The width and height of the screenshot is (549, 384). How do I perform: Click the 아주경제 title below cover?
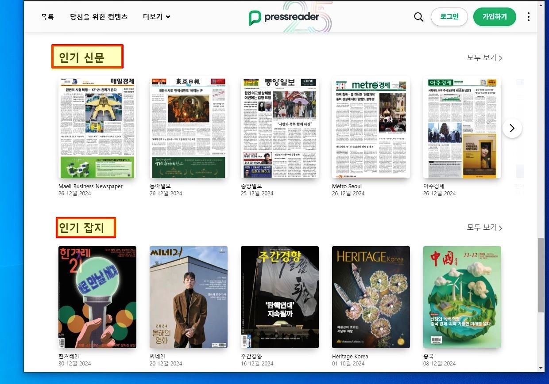[434, 186]
